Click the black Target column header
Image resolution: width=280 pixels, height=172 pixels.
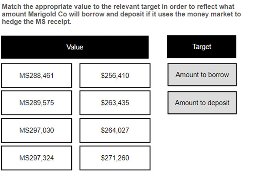coord(202,47)
